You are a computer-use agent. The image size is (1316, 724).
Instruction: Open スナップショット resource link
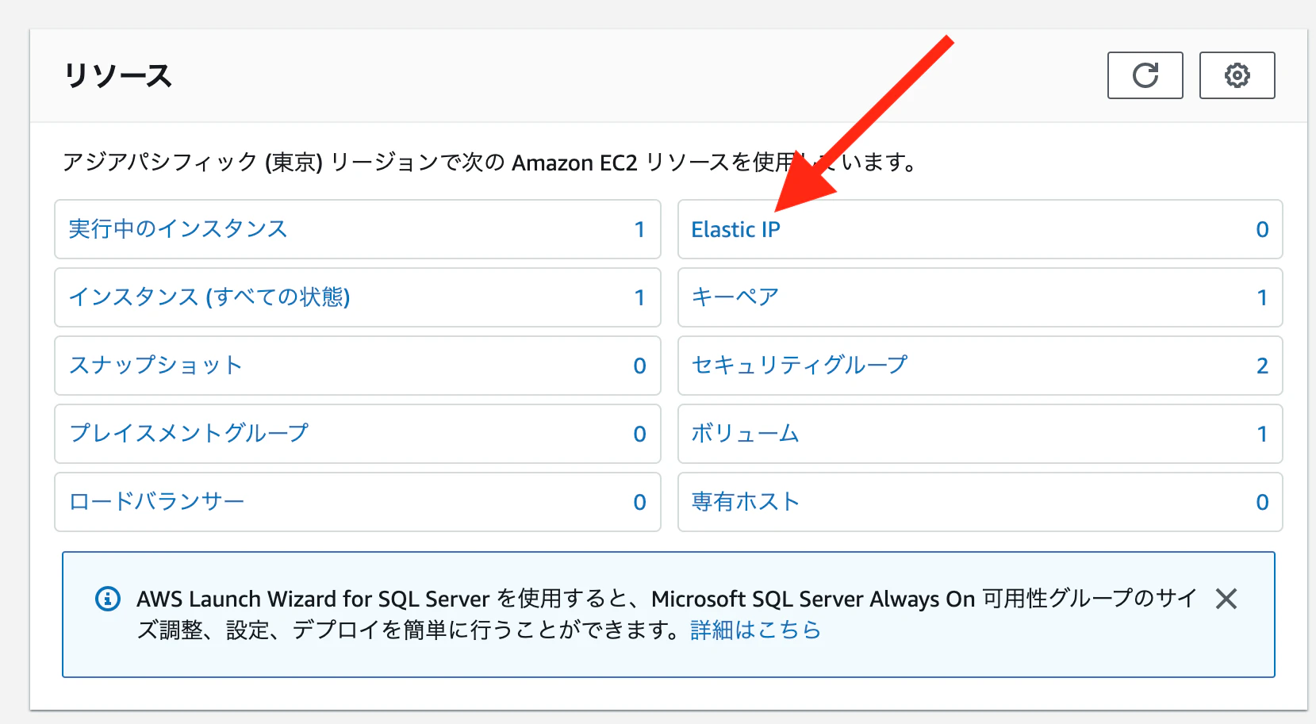click(x=155, y=366)
